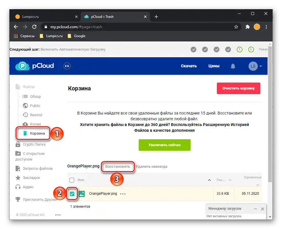Click Пригласить Друзей in sidebar

tap(36, 199)
